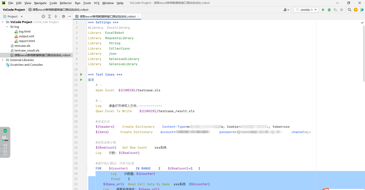Fold the Test Cases section at line 11
Image resolution: width=365 pixels, height=190 pixels.
tap(87, 75)
